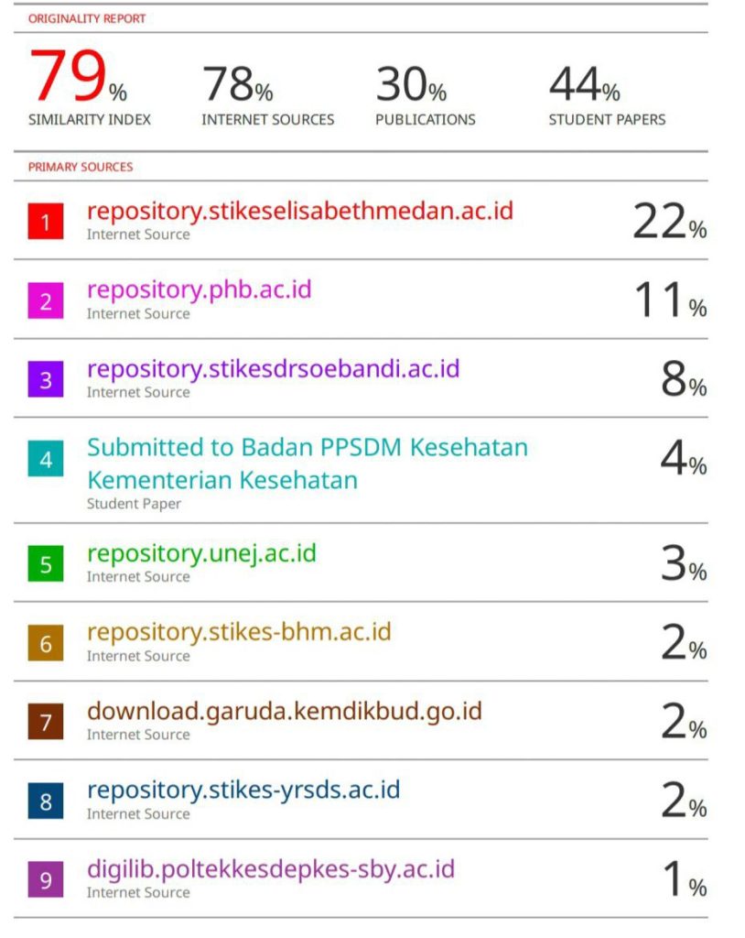Open repository.stikesdrsoebandi.ac.id link
The height and width of the screenshot is (938, 745).
[274, 369]
